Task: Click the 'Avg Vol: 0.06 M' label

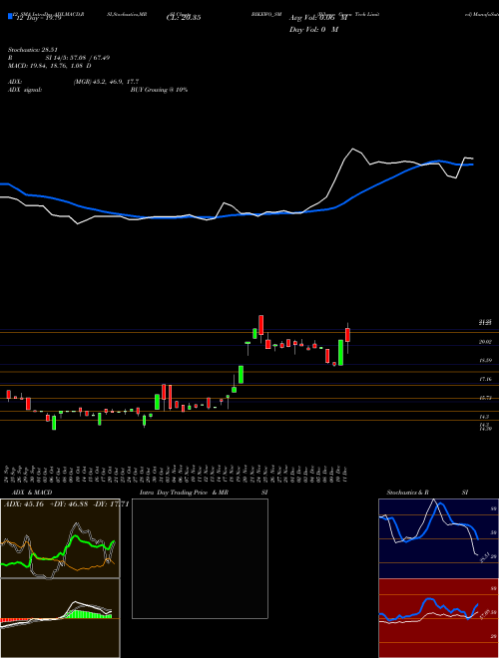Action: point(318,17)
